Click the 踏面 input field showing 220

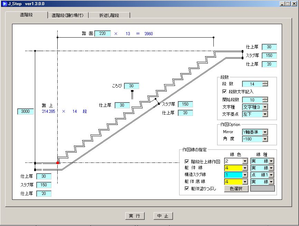(x=103, y=33)
